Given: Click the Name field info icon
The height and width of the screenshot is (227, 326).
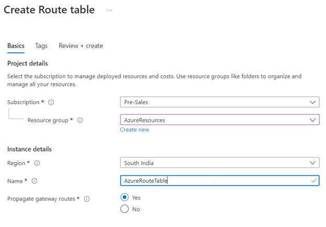Looking at the screenshot, I should click(x=35, y=181).
